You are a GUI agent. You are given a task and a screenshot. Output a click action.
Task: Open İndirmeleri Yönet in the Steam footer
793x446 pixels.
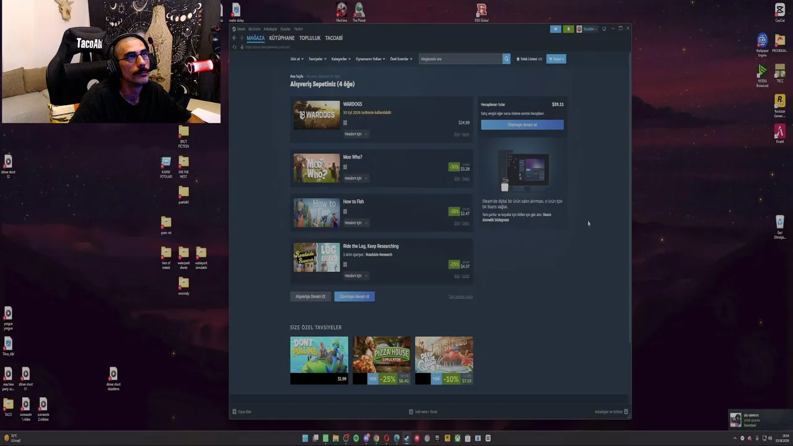click(423, 412)
